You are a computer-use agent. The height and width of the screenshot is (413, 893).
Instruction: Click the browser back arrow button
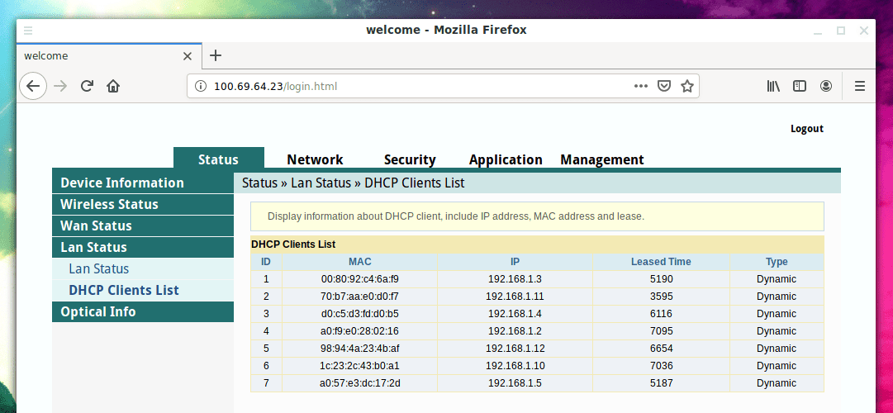[33, 86]
